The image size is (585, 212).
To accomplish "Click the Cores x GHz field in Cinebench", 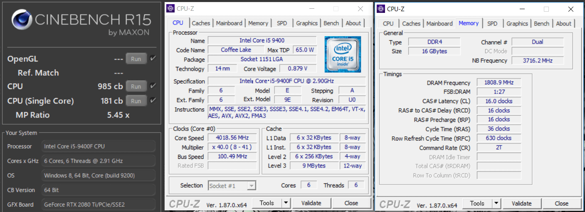I will point(99,161).
